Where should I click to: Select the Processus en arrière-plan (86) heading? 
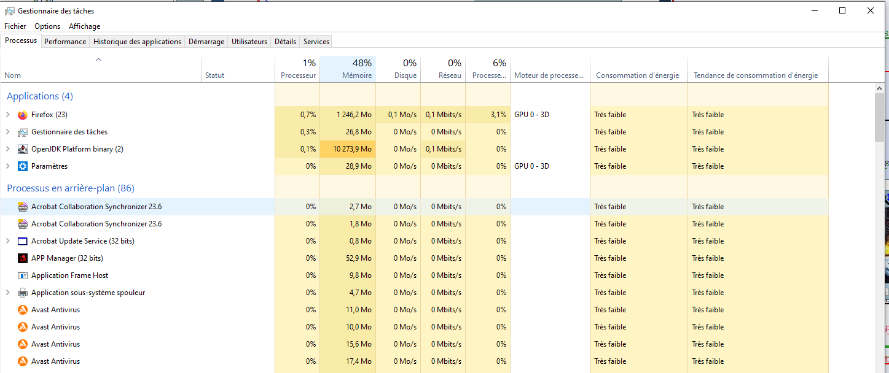point(71,188)
